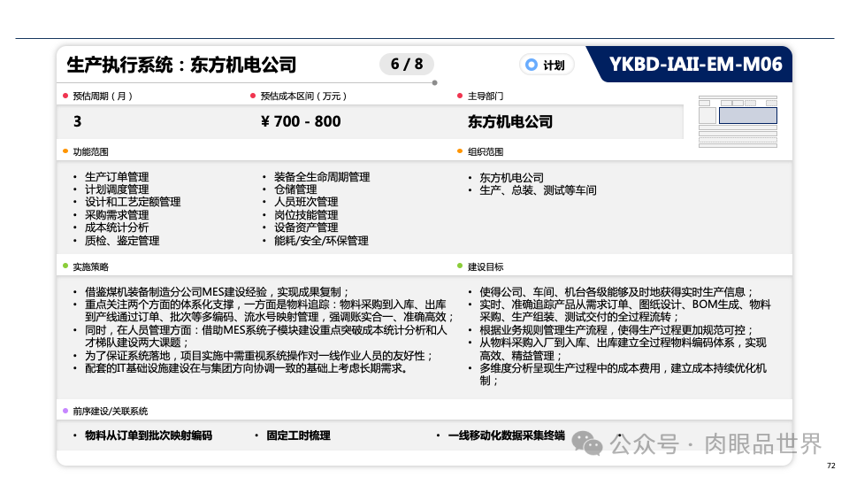Click the 人员班次管理 bullet item
This screenshot has height=478, width=849.
[306, 202]
